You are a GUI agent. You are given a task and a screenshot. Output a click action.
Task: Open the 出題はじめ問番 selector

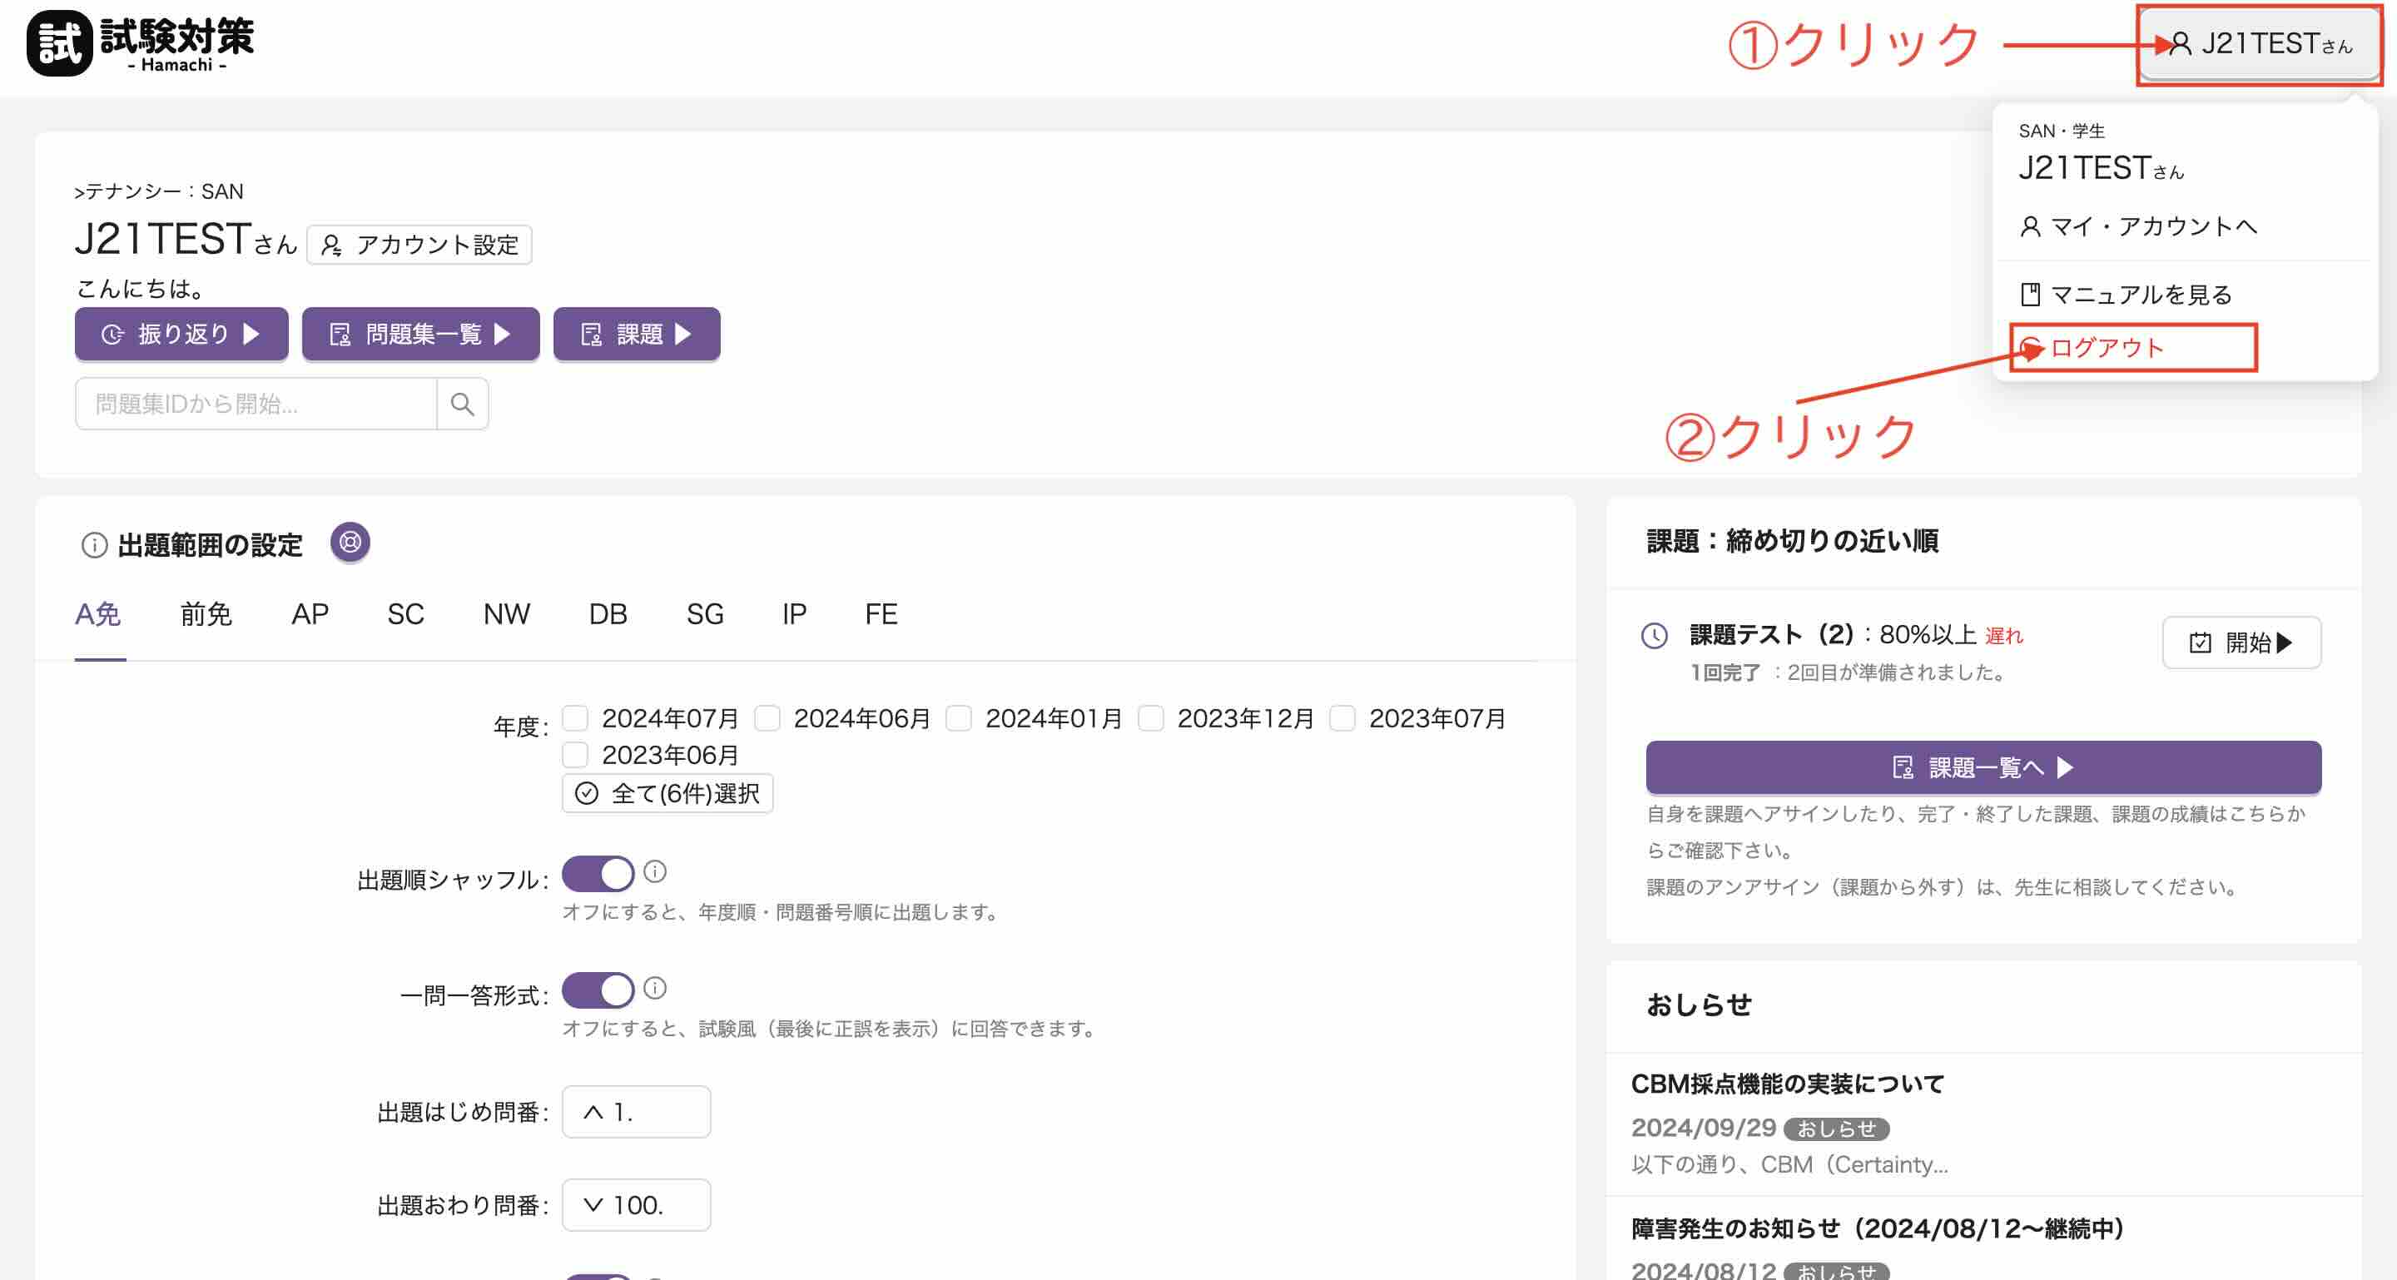click(x=636, y=1112)
